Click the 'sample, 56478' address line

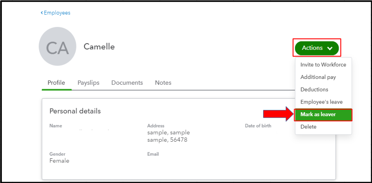pyautogui.click(x=167, y=140)
